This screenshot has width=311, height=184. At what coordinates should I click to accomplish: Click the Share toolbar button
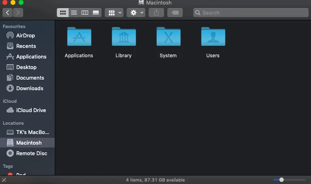(156, 13)
